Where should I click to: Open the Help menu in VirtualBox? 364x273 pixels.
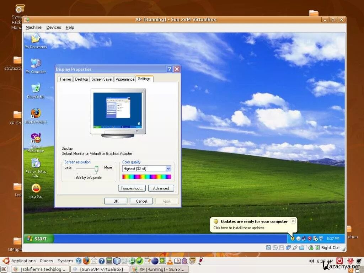pos(70,27)
